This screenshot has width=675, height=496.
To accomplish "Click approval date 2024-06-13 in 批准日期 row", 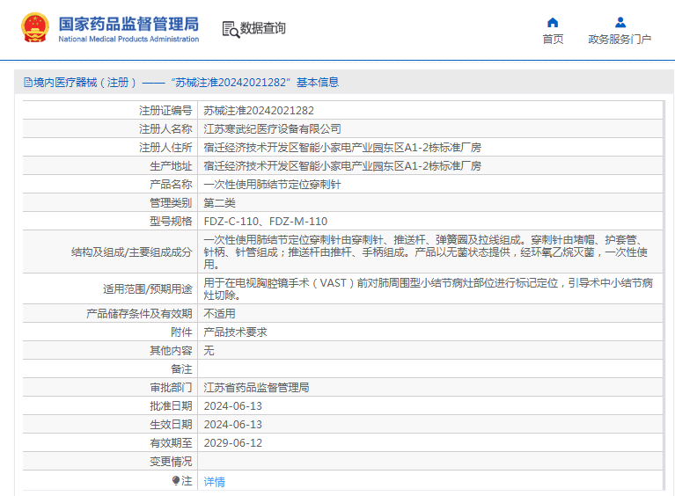I will (233, 406).
